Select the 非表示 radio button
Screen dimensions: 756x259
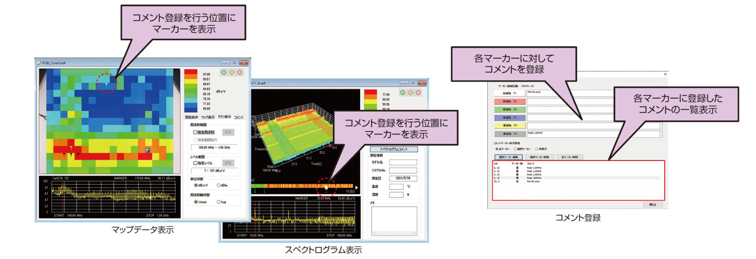coord(537,149)
